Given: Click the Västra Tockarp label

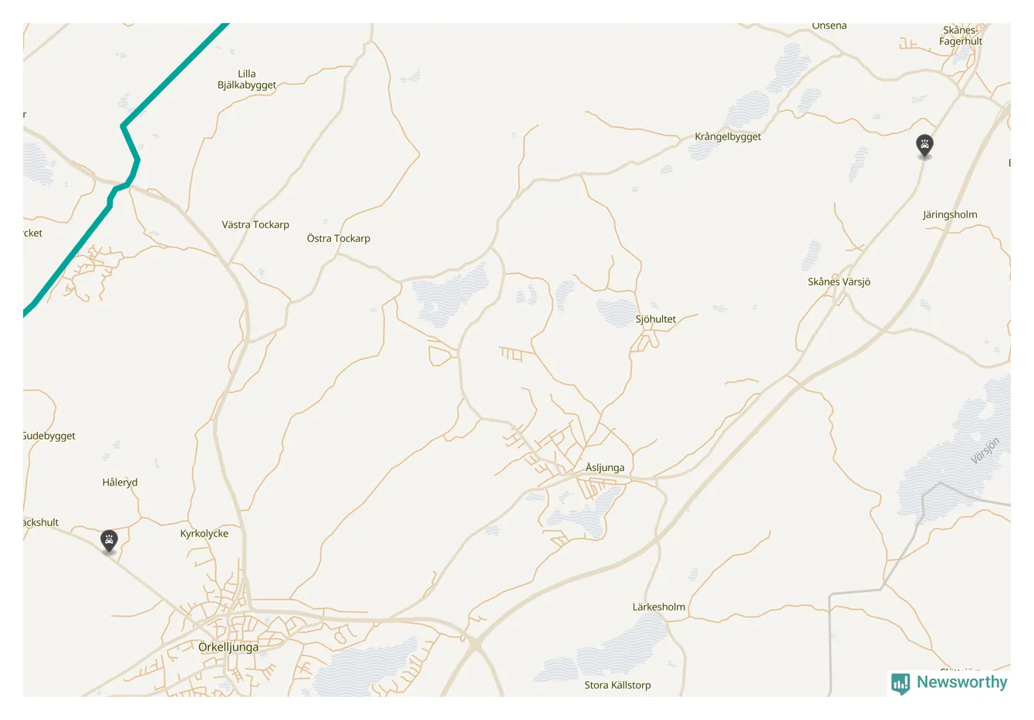Looking at the screenshot, I should (x=255, y=225).
